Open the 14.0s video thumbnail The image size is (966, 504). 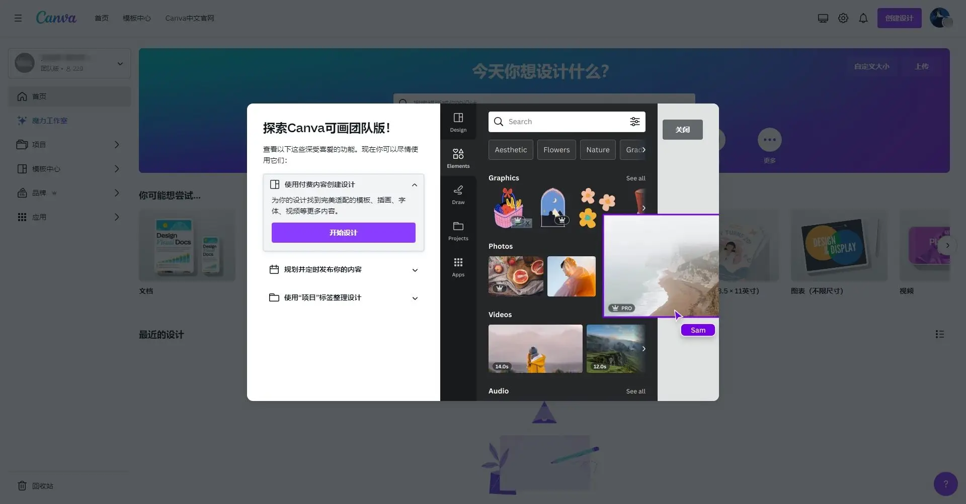pos(535,349)
